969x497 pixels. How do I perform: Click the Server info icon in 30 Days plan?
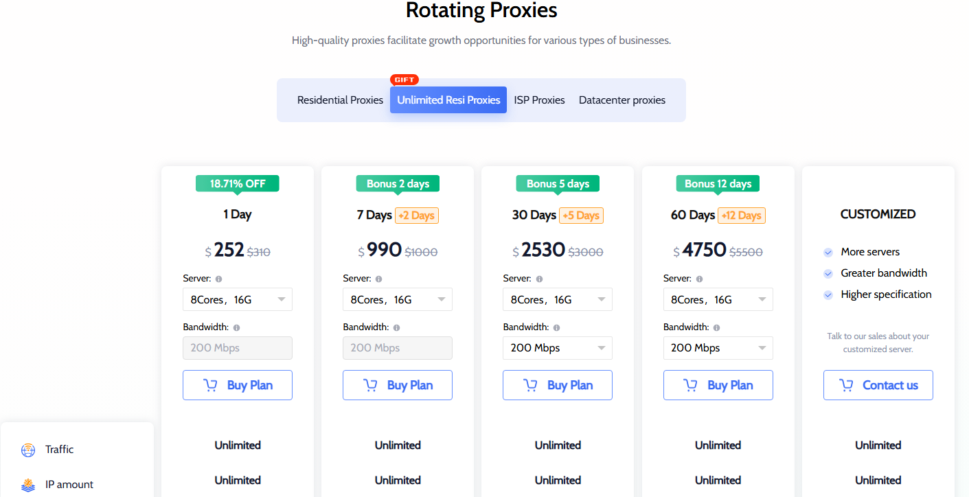[539, 279]
